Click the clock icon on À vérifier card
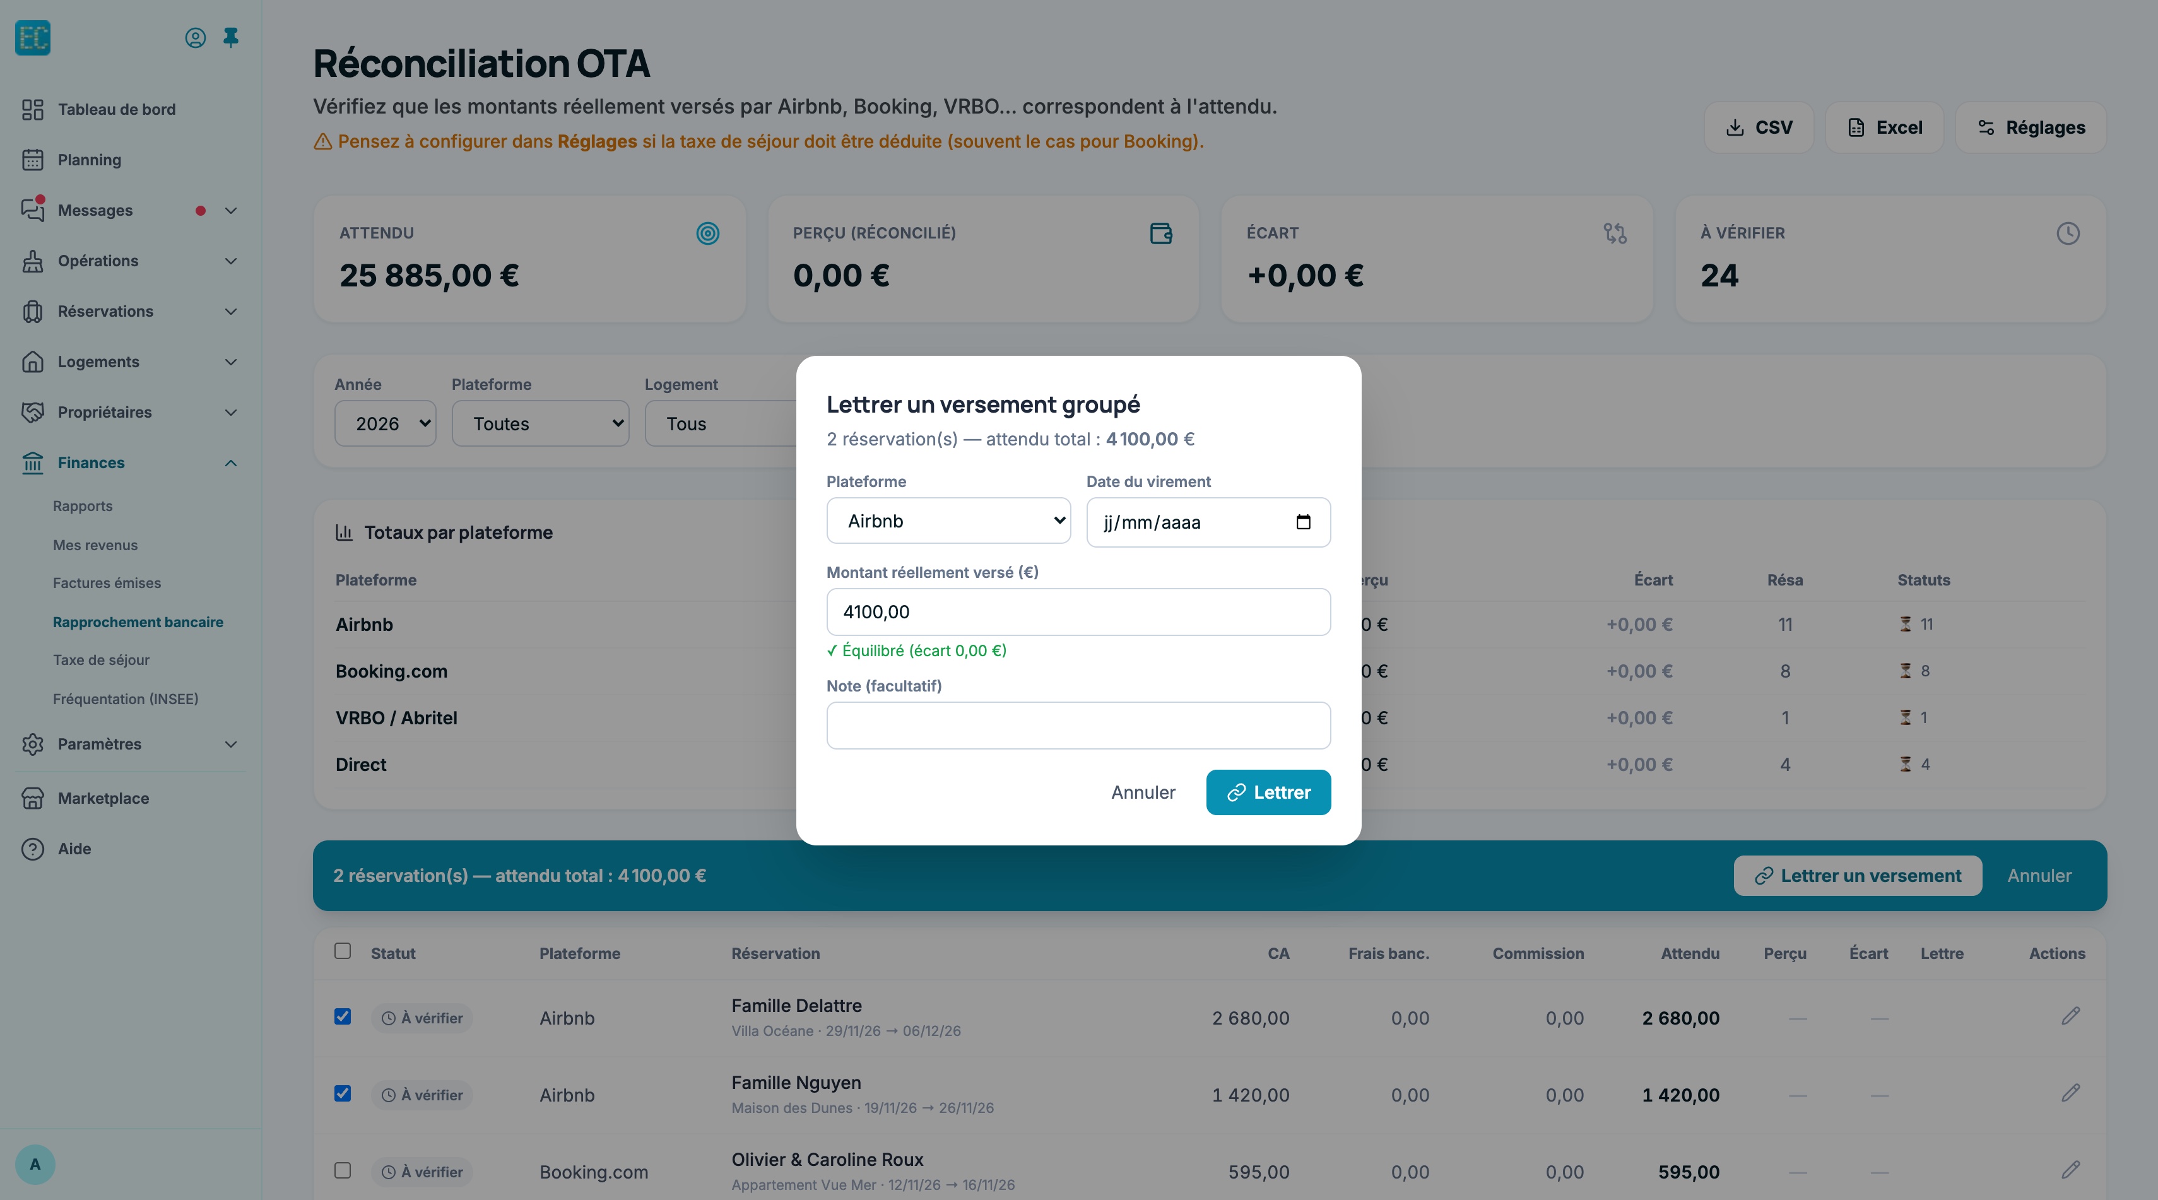 point(2068,233)
